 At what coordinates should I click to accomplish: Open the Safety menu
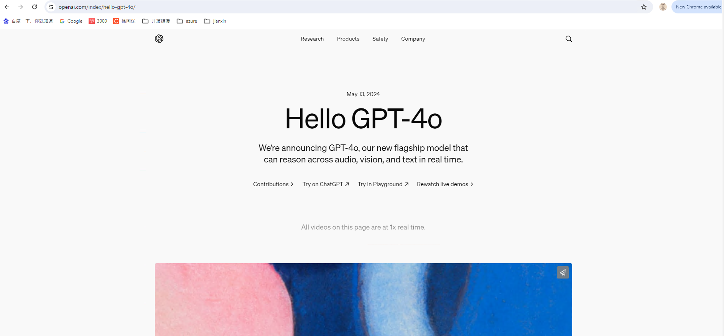pos(380,39)
